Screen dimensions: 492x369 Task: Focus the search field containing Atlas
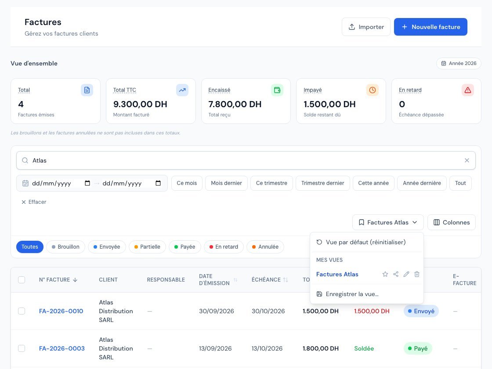246,160
